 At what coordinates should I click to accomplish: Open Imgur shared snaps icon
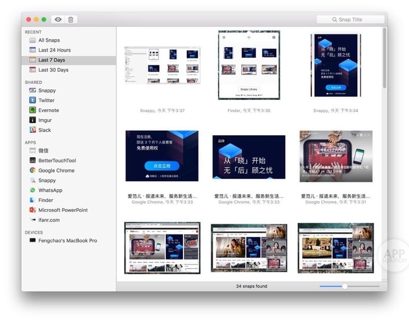coord(32,120)
